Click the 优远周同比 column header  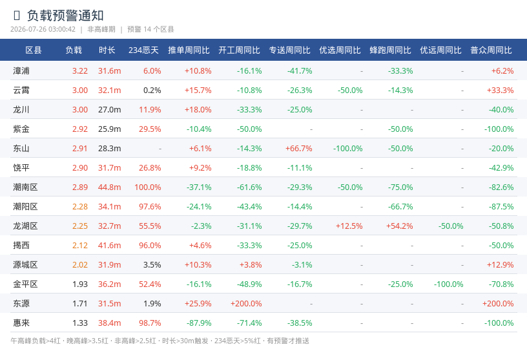click(x=441, y=50)
